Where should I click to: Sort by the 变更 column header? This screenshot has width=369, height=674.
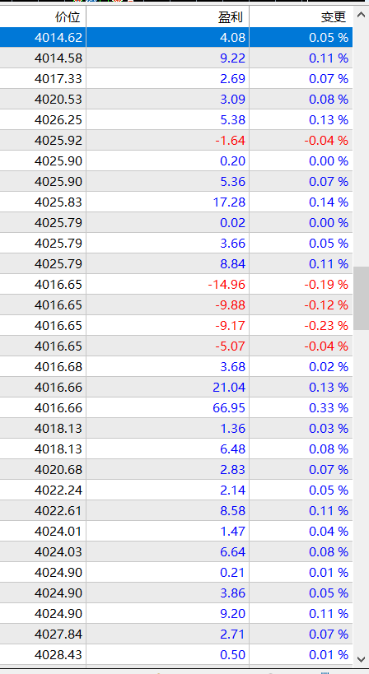tap(301, 16)
